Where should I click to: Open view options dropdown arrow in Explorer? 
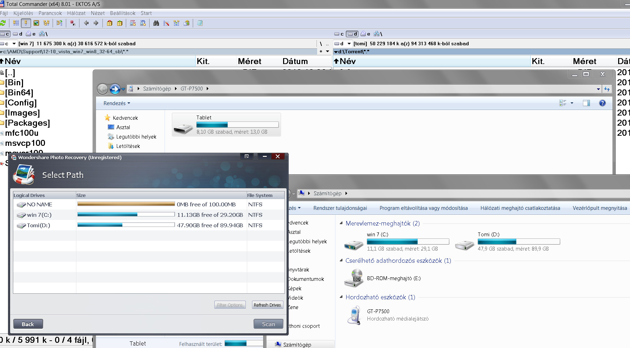coord(572,103)
